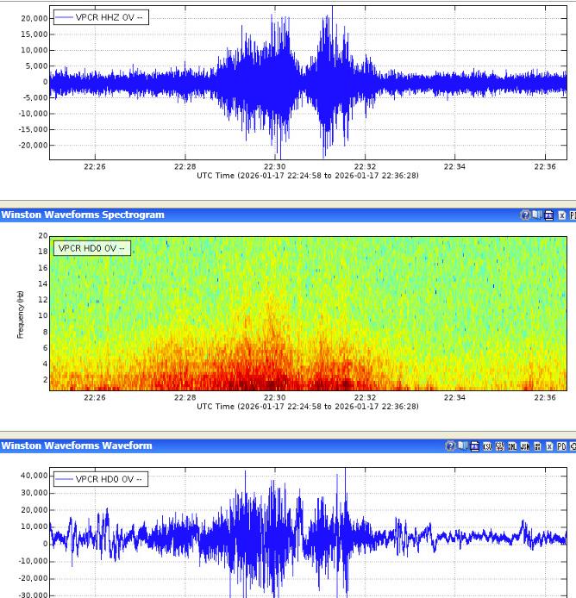Screen dimensions: 576x598
Task: Click the spectrogram Frequency (Hz) axis label
Action: 19,314
